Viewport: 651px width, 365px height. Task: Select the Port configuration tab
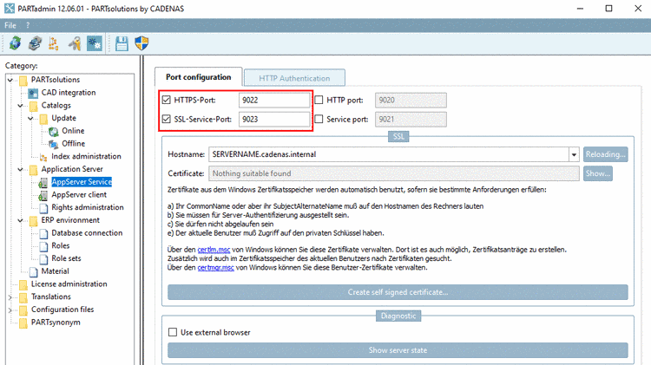[199, 77]
